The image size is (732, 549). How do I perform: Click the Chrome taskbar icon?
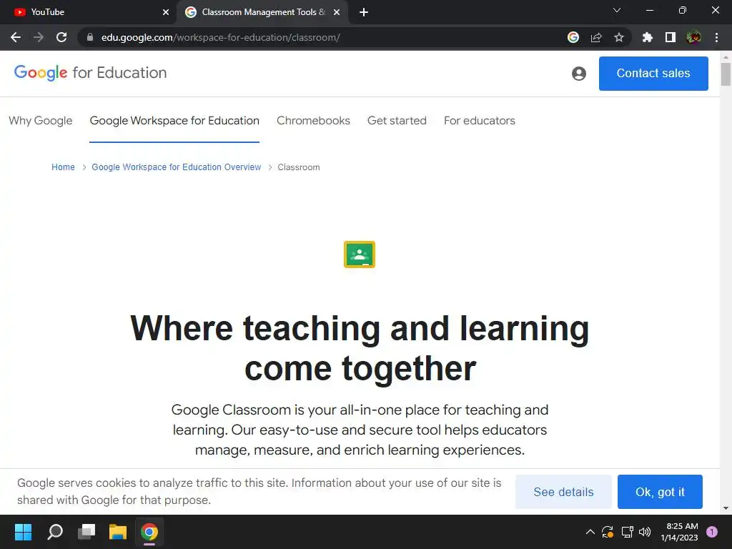click(149, 532)
